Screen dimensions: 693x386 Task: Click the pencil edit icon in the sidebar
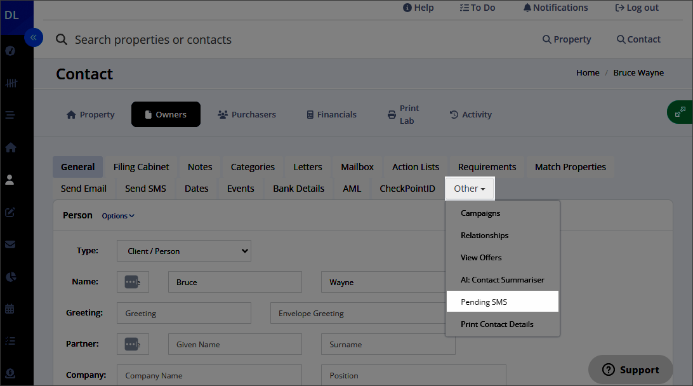click(x=10, y=212)
